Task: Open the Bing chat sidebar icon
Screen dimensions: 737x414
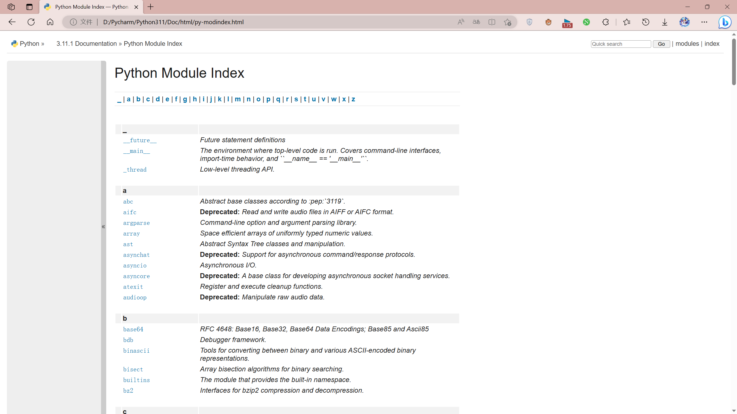Action: pyautogui.click(x=725, y=22)
